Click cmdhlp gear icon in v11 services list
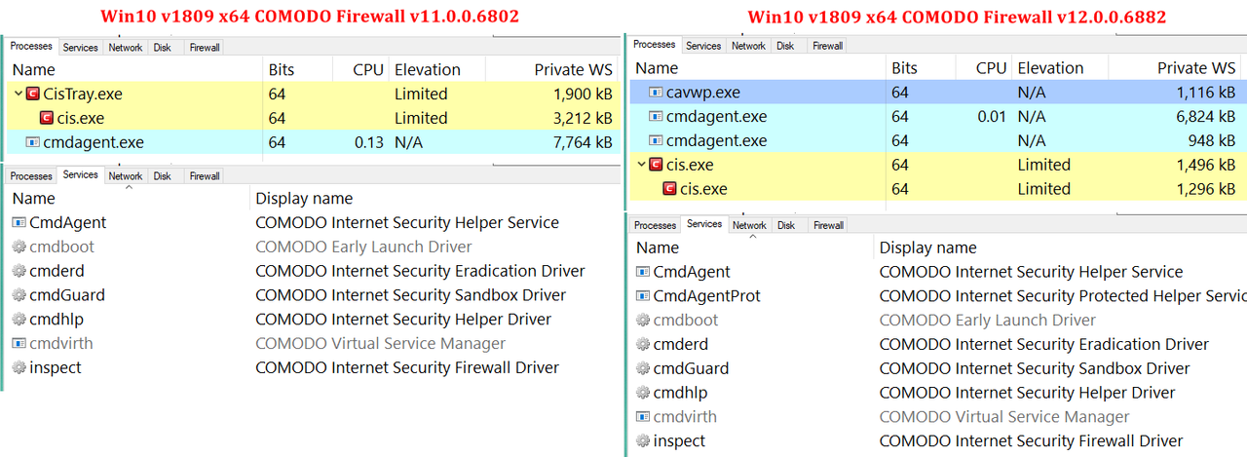This screenshot has height=457, width=1247. [x=19, y=320]
